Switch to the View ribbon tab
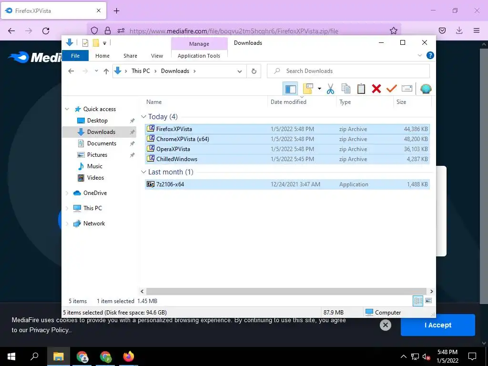This screenshot has height=366, width=488. coord(157,56)
